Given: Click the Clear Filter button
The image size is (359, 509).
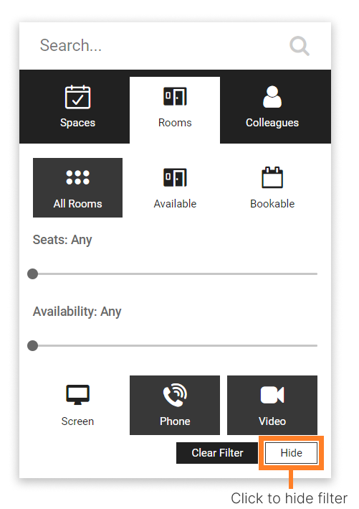Looking at the screenshot, I should point(217,453).
